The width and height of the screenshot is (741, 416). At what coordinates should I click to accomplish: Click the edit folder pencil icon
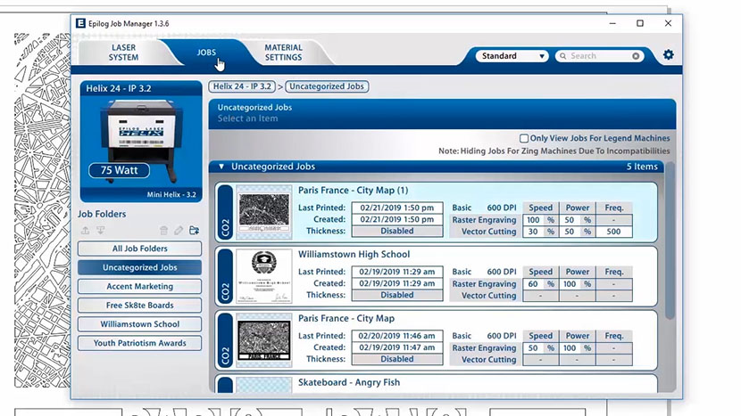pyautogui.click(x=179, y=231)
